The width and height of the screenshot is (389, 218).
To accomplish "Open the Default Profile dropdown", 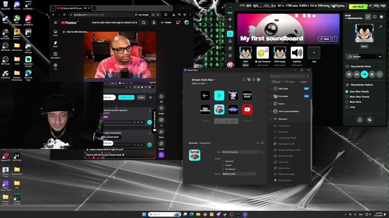I will [x=199, y=84].
